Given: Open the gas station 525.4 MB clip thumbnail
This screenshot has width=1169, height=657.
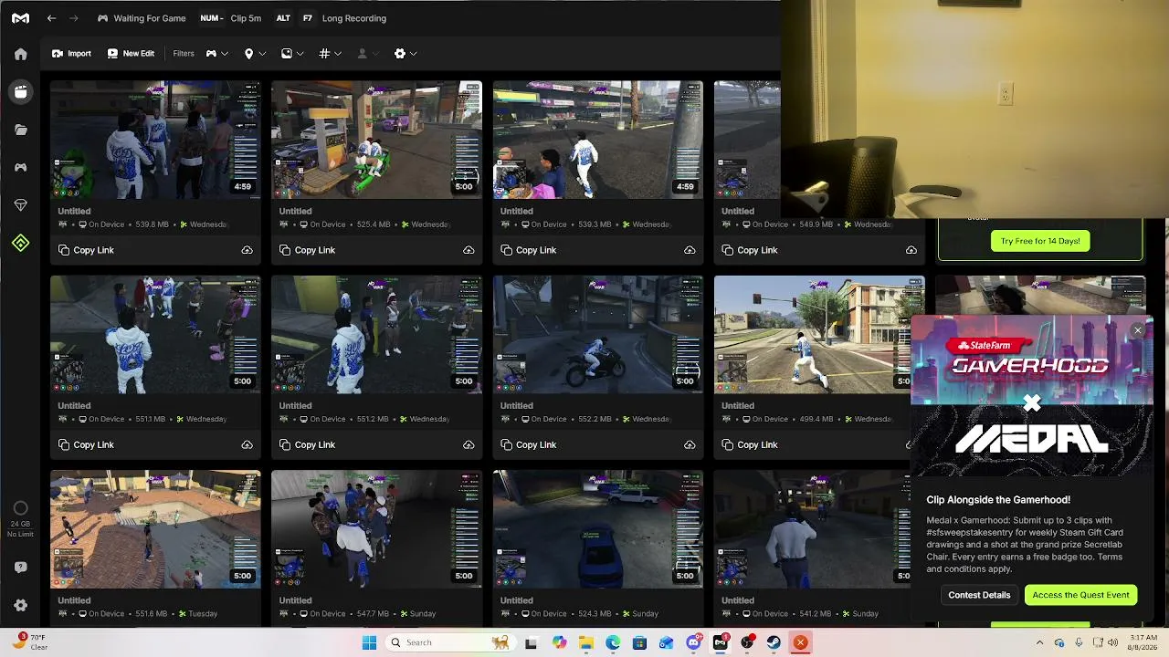Looking at the screenshot, I should click(376, 140).
